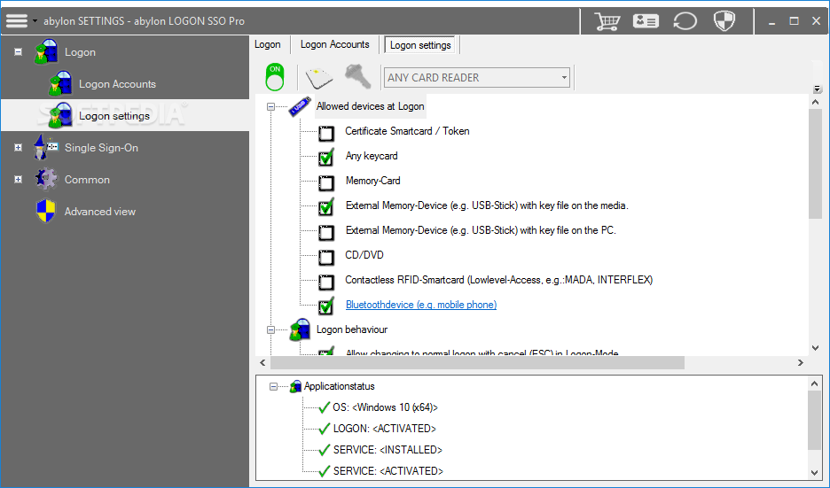Click the Logon behaviour guard icon
The image size is (830, 488).
[x=300, y=329]
